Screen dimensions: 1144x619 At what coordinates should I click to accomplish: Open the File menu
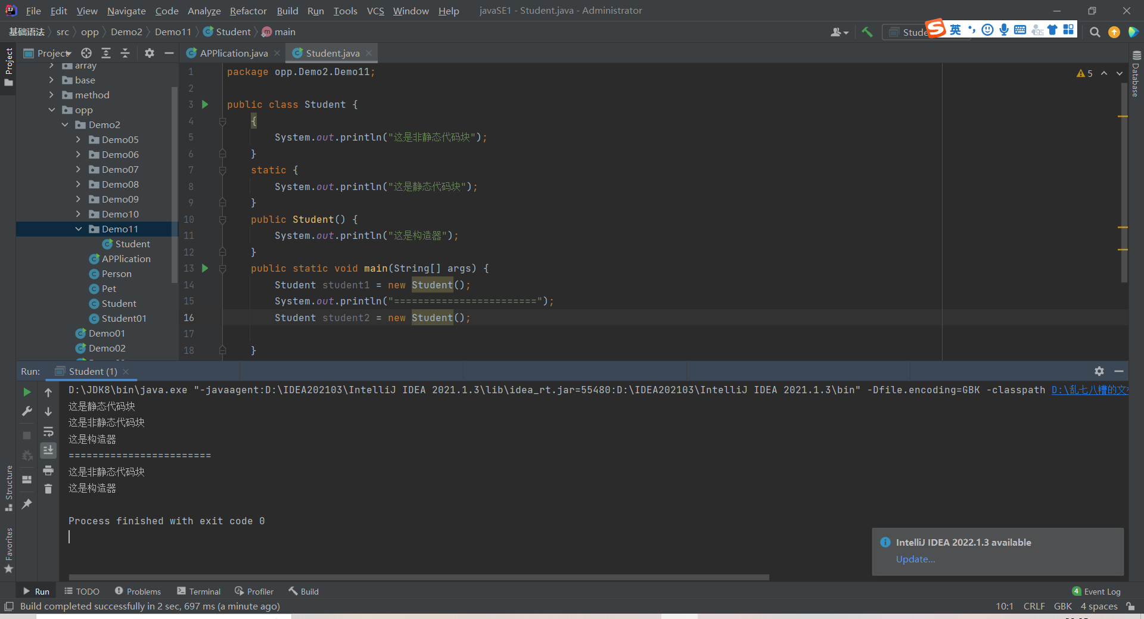click(x=33, y=11)
